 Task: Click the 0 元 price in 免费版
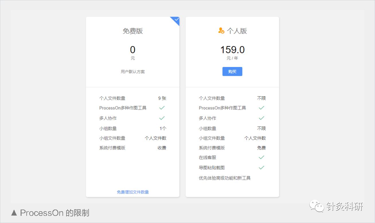pyautogui.click(x=132, y=50)
